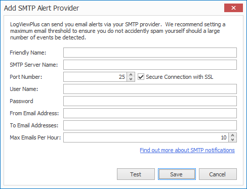Click the To Email Addresses field
The height and width of the screenshot is (189, 247).
pos(150,125)
